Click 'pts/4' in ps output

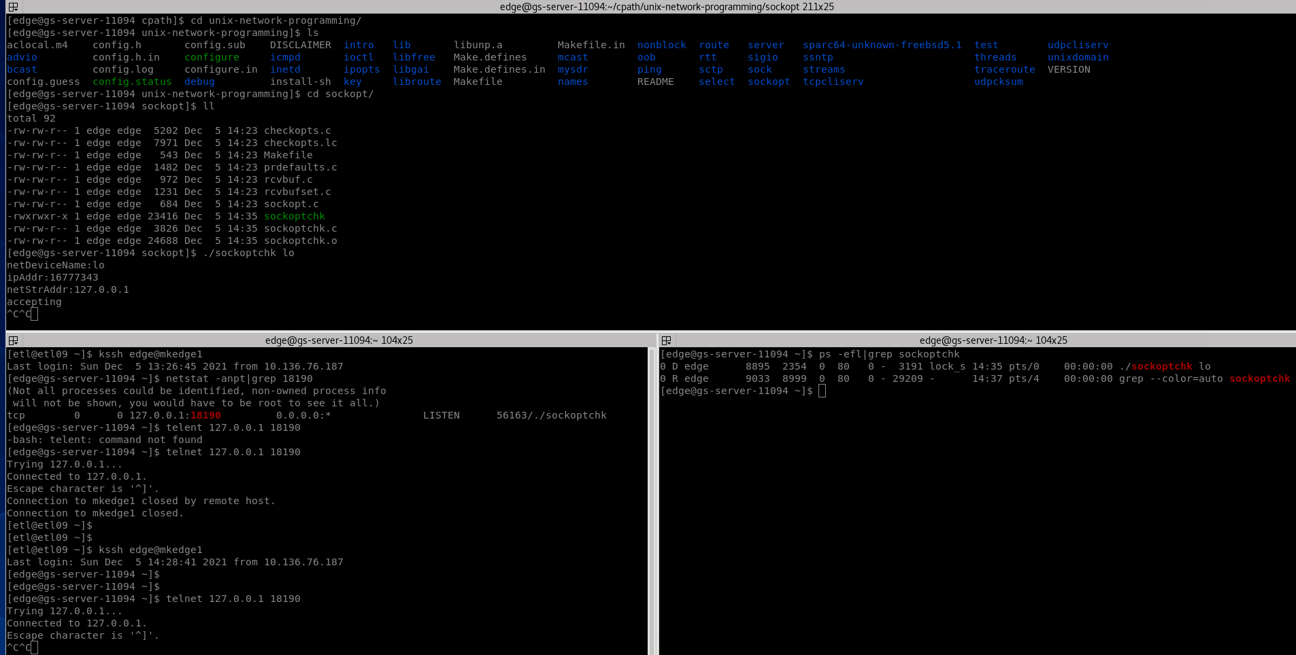tap(1025, 378)
